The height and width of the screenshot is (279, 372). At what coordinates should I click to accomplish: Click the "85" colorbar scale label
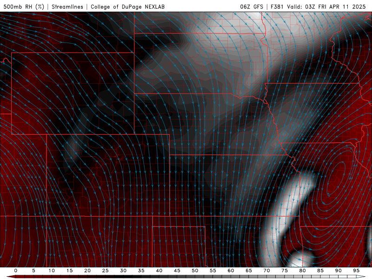pyautogui.click(x=320, y=271)
